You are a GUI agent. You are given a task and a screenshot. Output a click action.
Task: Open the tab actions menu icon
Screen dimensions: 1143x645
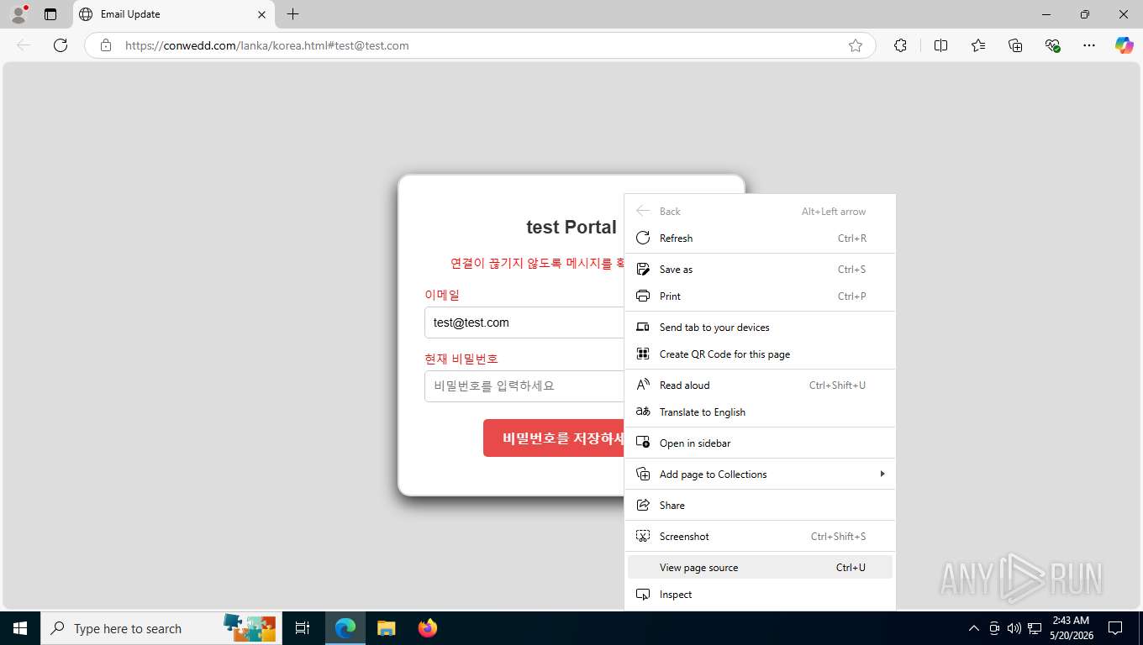[x=50, y=14]
